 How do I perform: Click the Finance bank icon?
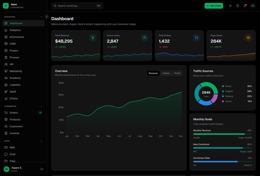6,57
